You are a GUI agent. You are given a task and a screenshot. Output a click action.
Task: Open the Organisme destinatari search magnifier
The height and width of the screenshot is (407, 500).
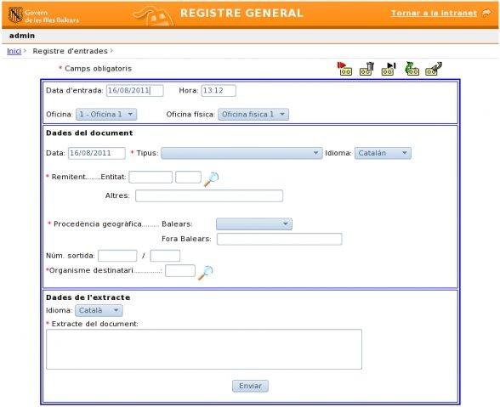click(206, 273)
